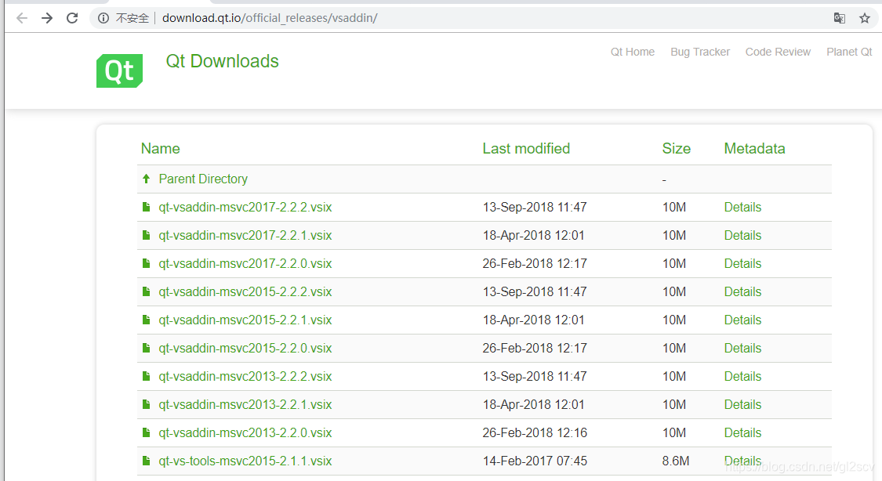This screenshot has width=882, height=481.
Task: Go forward in browser history
Action: pos(47,18)
